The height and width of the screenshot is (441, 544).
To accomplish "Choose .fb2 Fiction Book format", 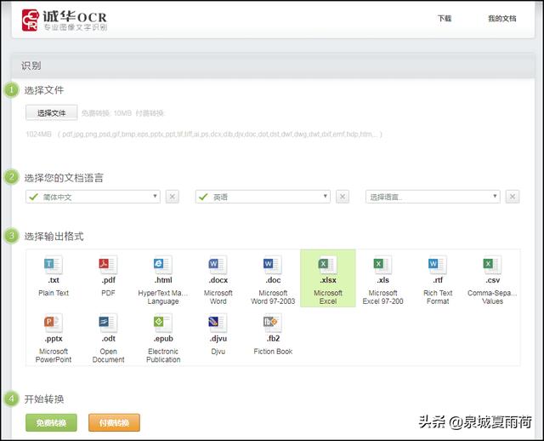I will (x=273, y=337).
